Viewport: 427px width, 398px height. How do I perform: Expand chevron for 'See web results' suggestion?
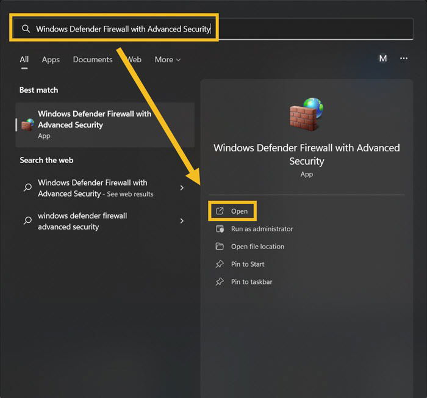point(182,188)
